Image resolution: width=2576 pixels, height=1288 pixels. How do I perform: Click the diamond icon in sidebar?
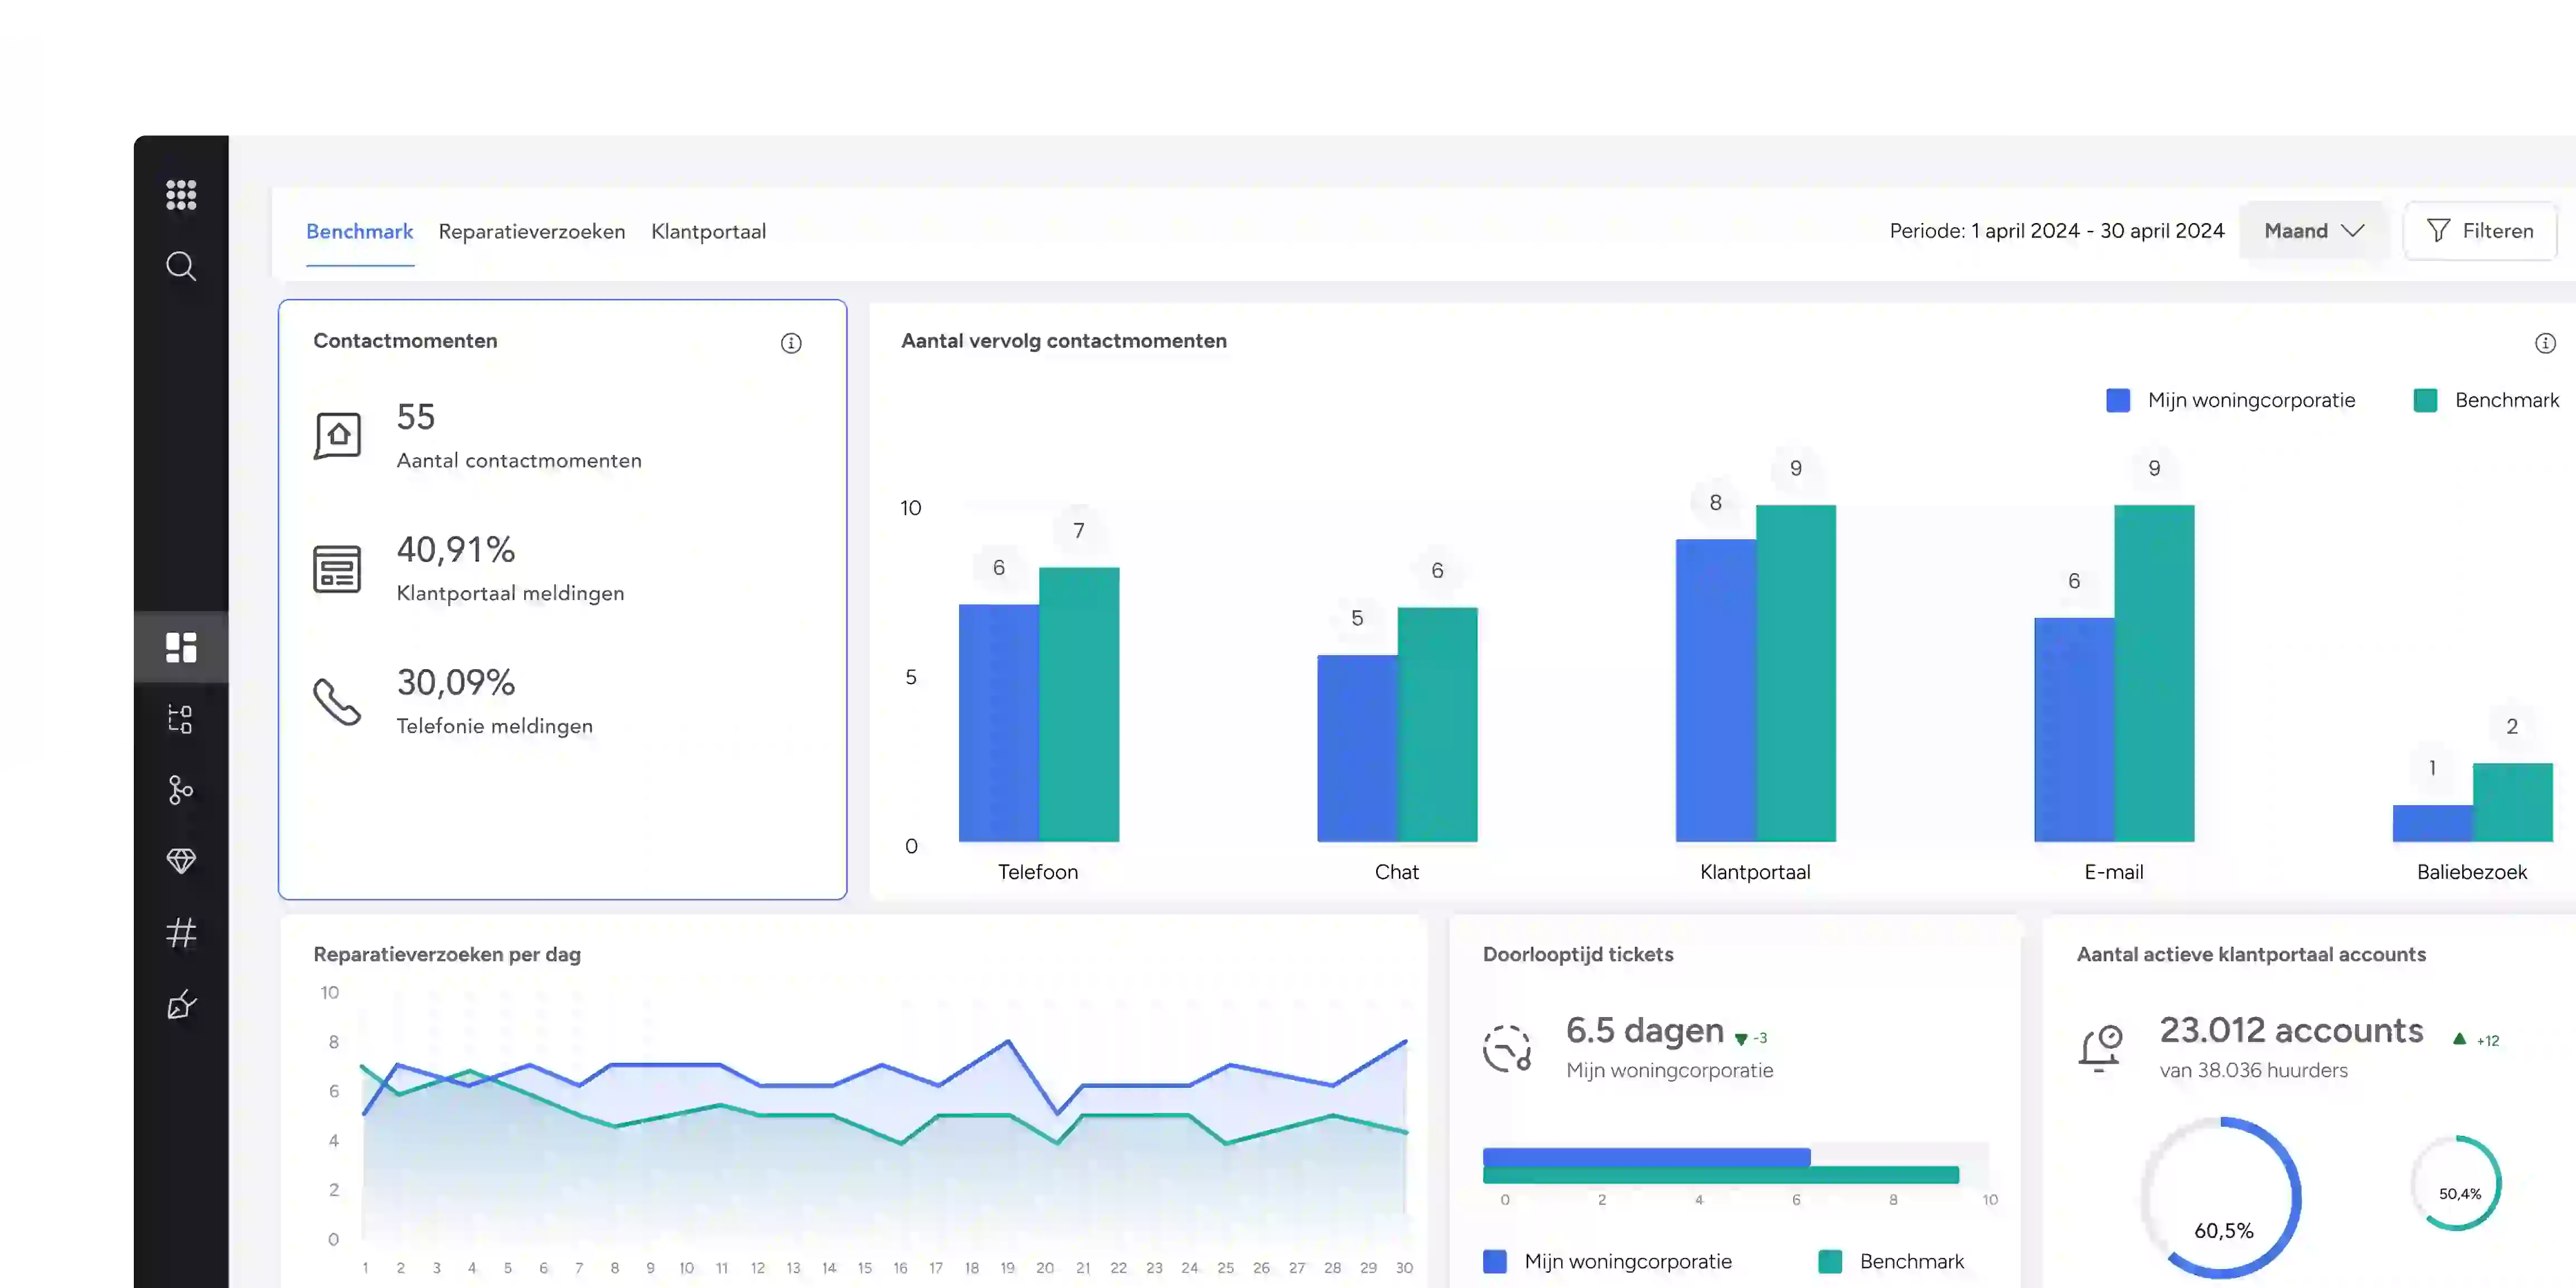[x=181, y=861]
